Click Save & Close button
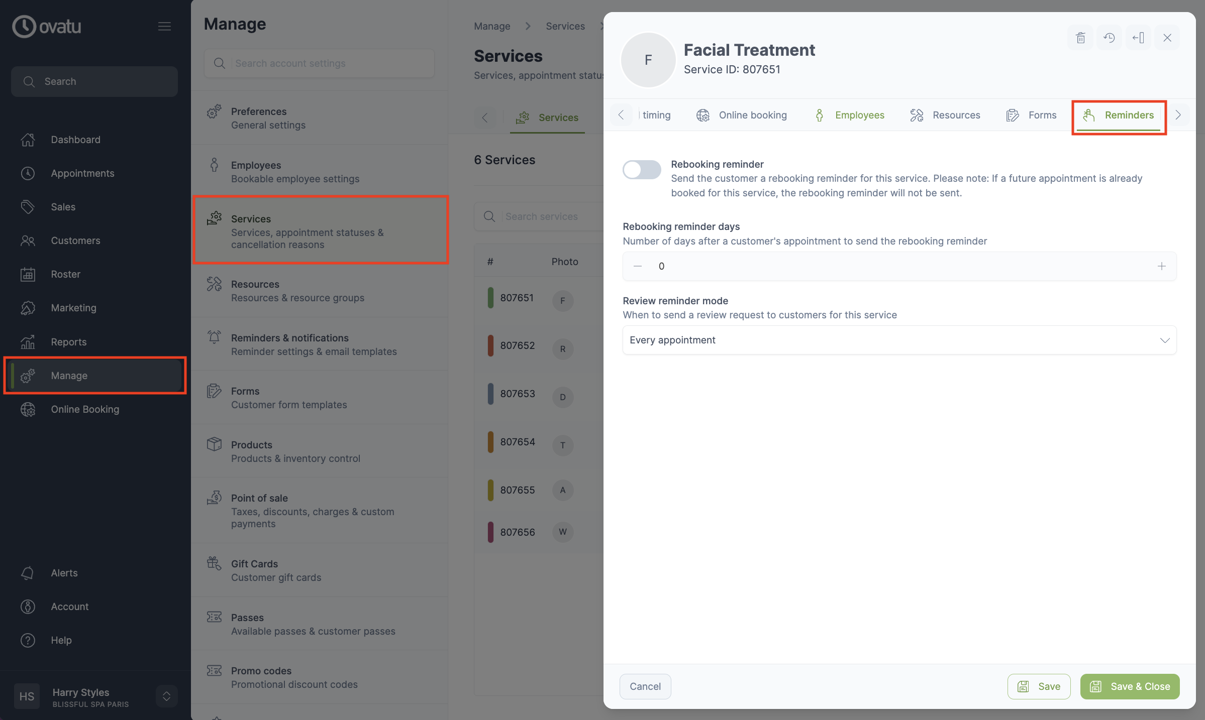This screenshot has width=1205, height=720. click(x=1130, y=686)
